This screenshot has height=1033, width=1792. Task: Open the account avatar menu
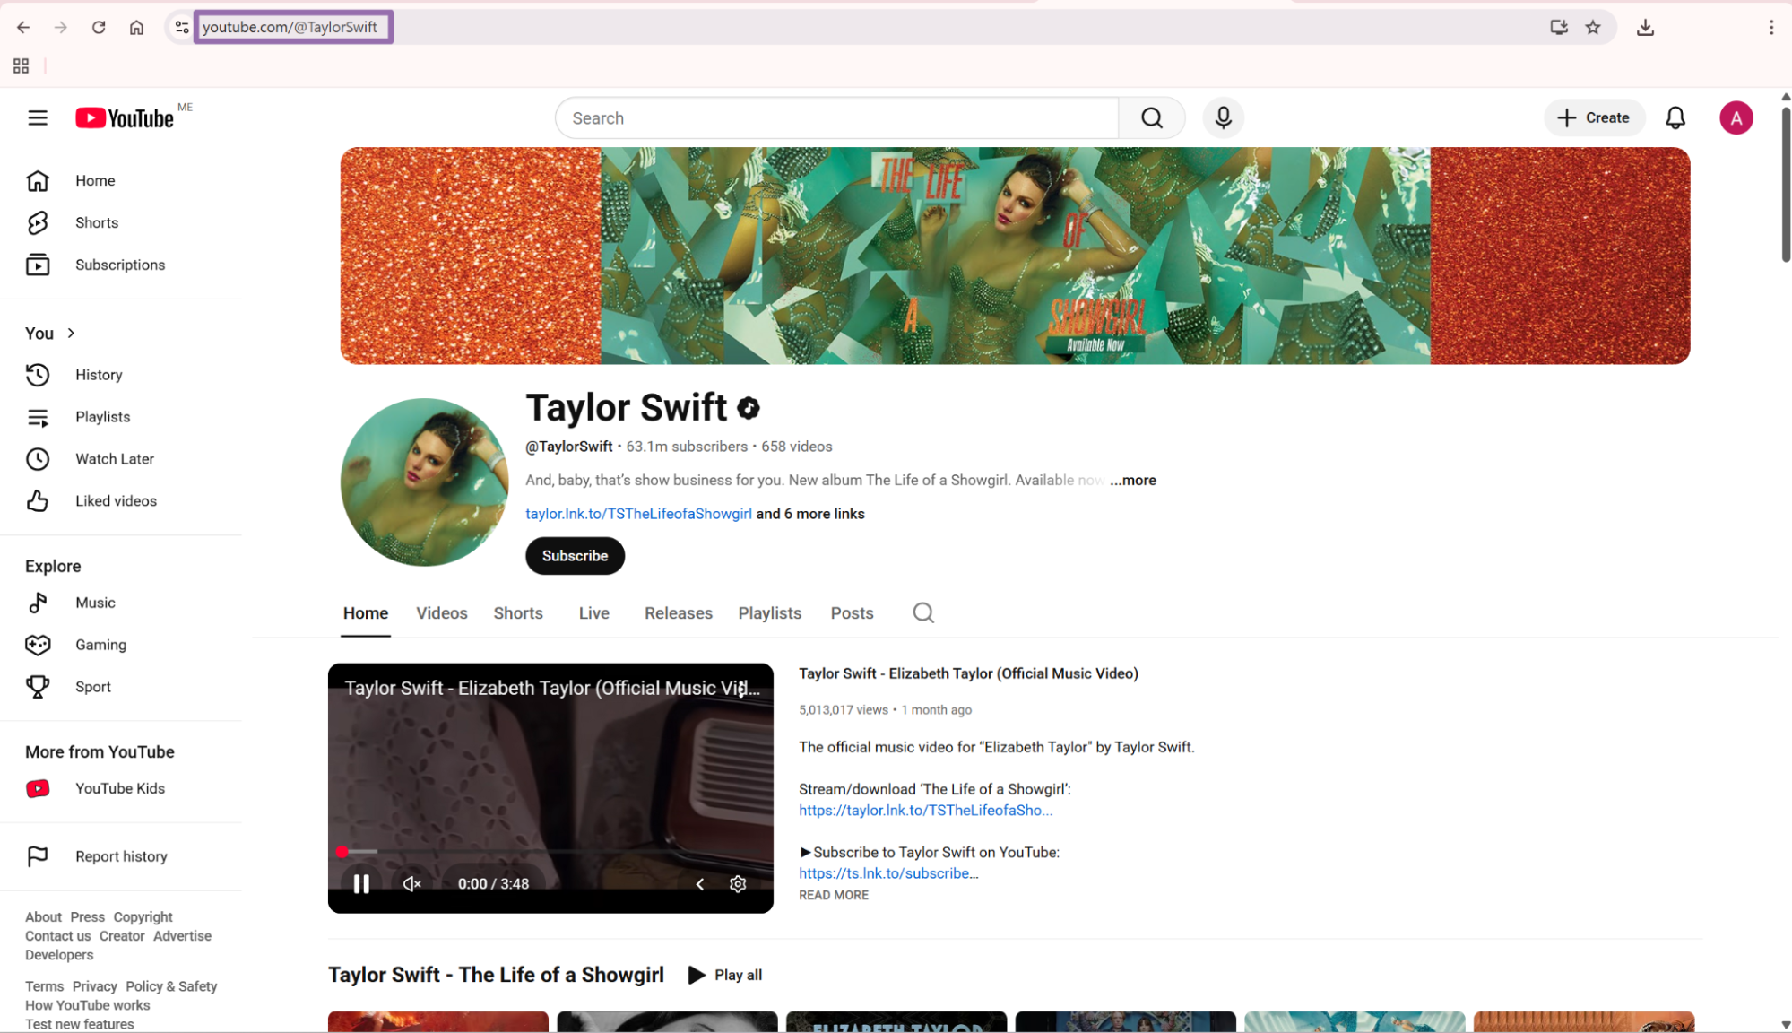pos(1736,118)
